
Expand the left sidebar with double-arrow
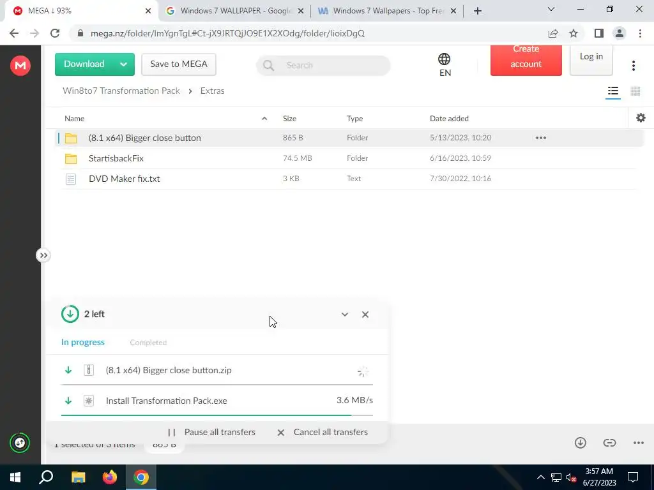click(x=43, y=255)
